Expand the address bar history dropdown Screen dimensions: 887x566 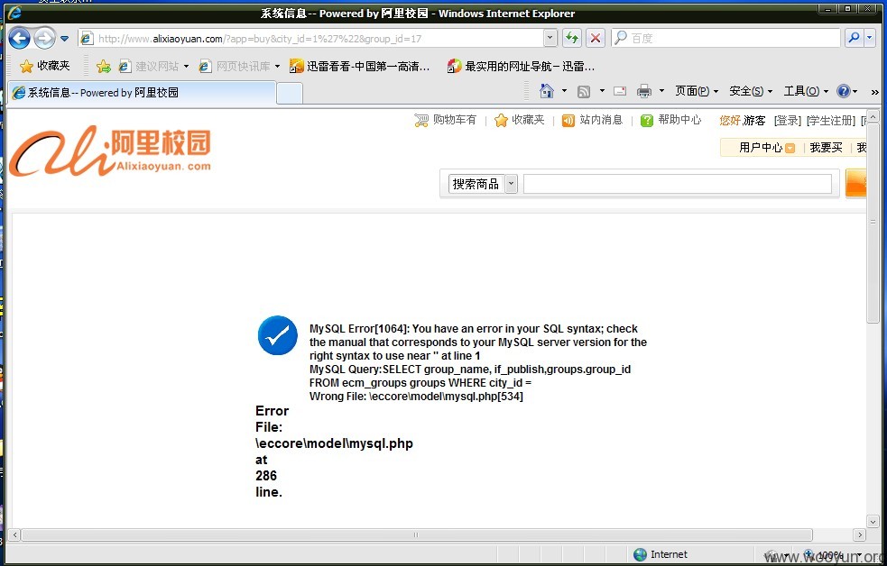[x=550, y=38]
